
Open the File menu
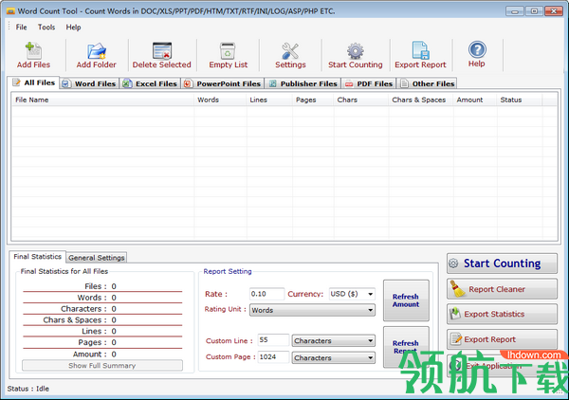click(22, 27)
